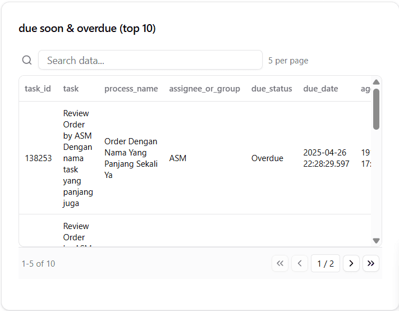Go to the next page
399x311 pixels.
pos(351,263)
